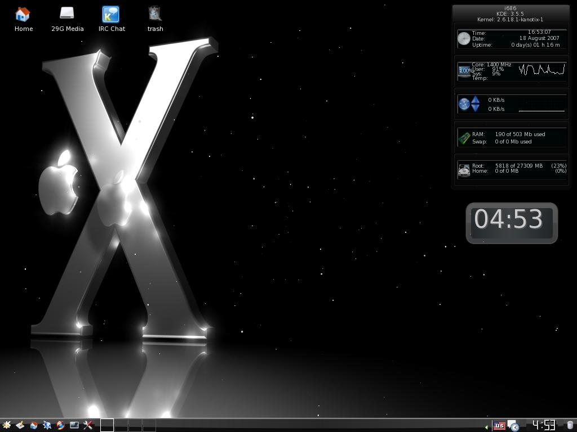This screenshot has width=577, height=432.
Task: Click the 04:53 desktop clock widget
Action: tap(512, 223)
